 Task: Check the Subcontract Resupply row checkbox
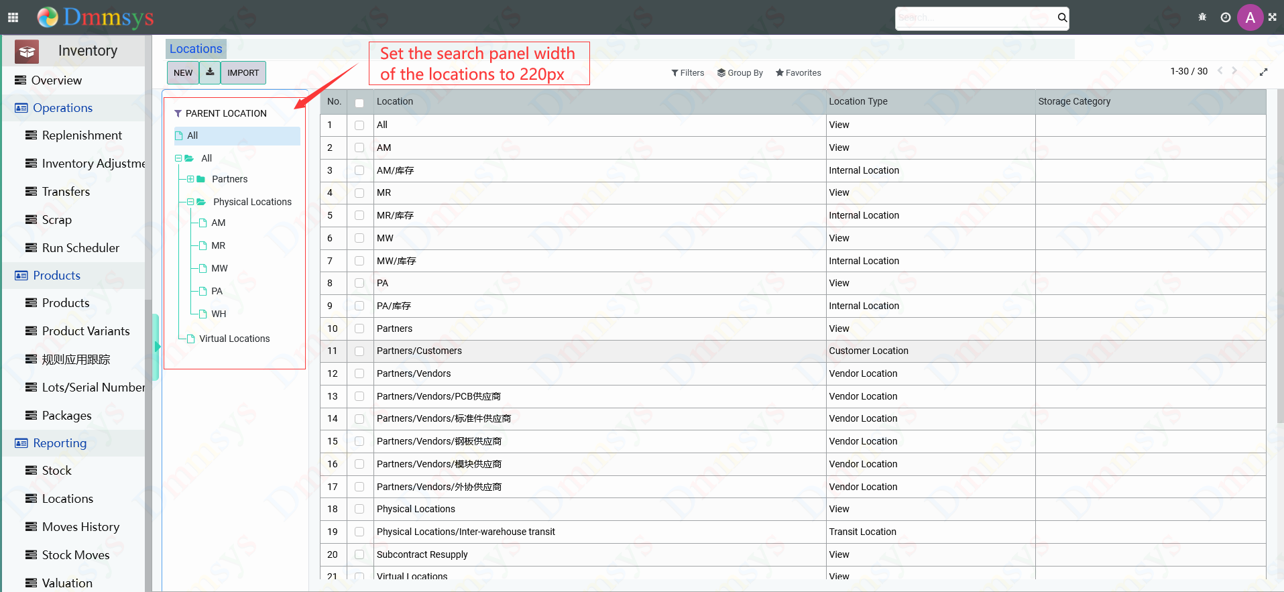point(359,554)
